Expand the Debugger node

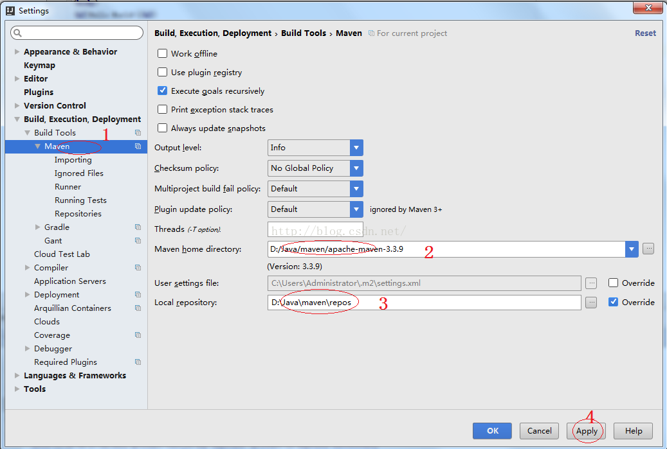[x=27, y=349]
